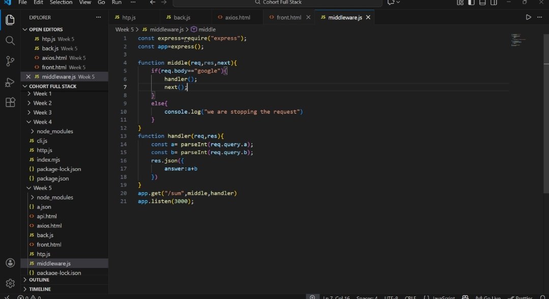Close the front.html tab
The width and height of the screenshot is (549, 299).
(x=308, y=17)
